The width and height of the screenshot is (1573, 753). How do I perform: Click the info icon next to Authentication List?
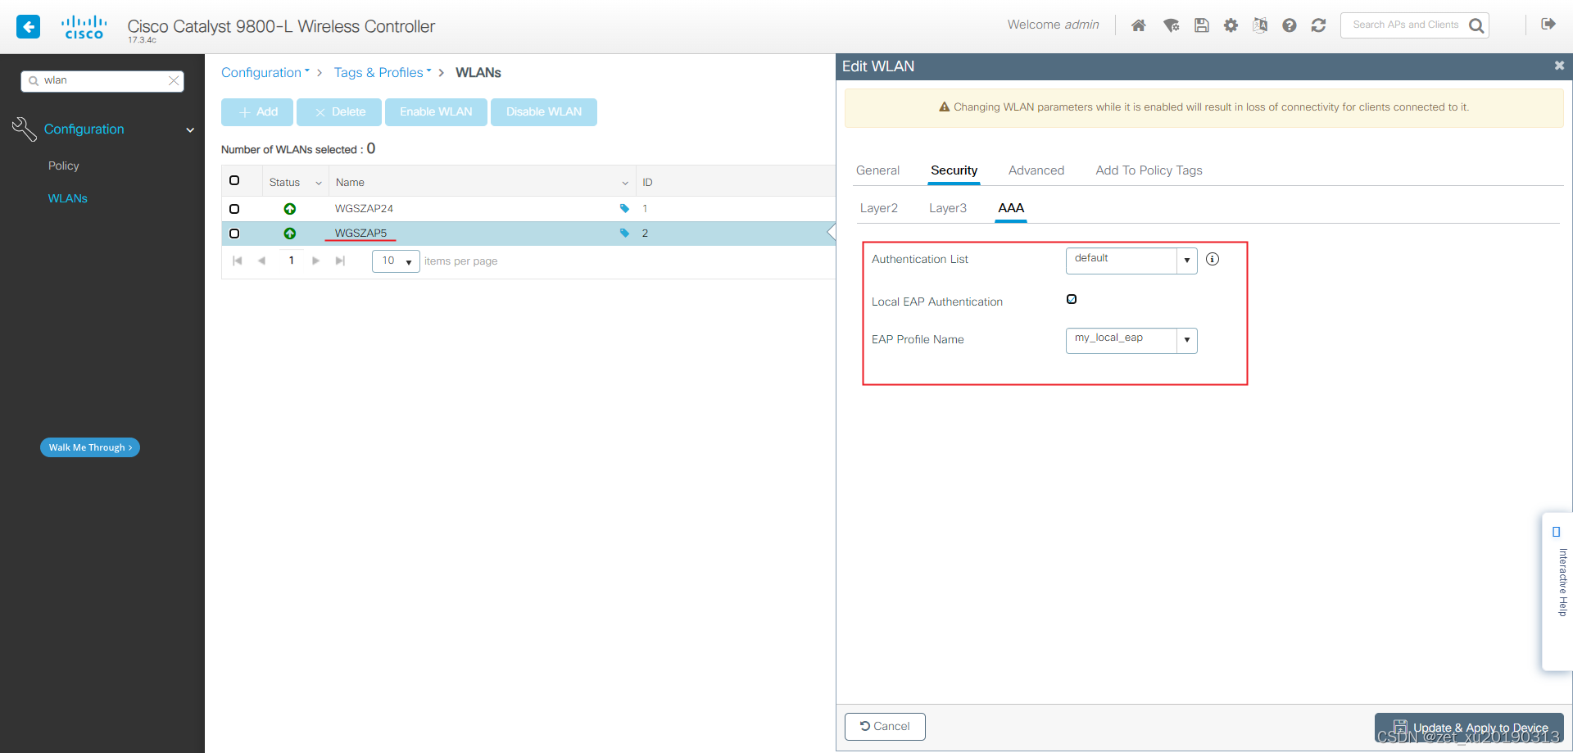(x=1213, y=259)
